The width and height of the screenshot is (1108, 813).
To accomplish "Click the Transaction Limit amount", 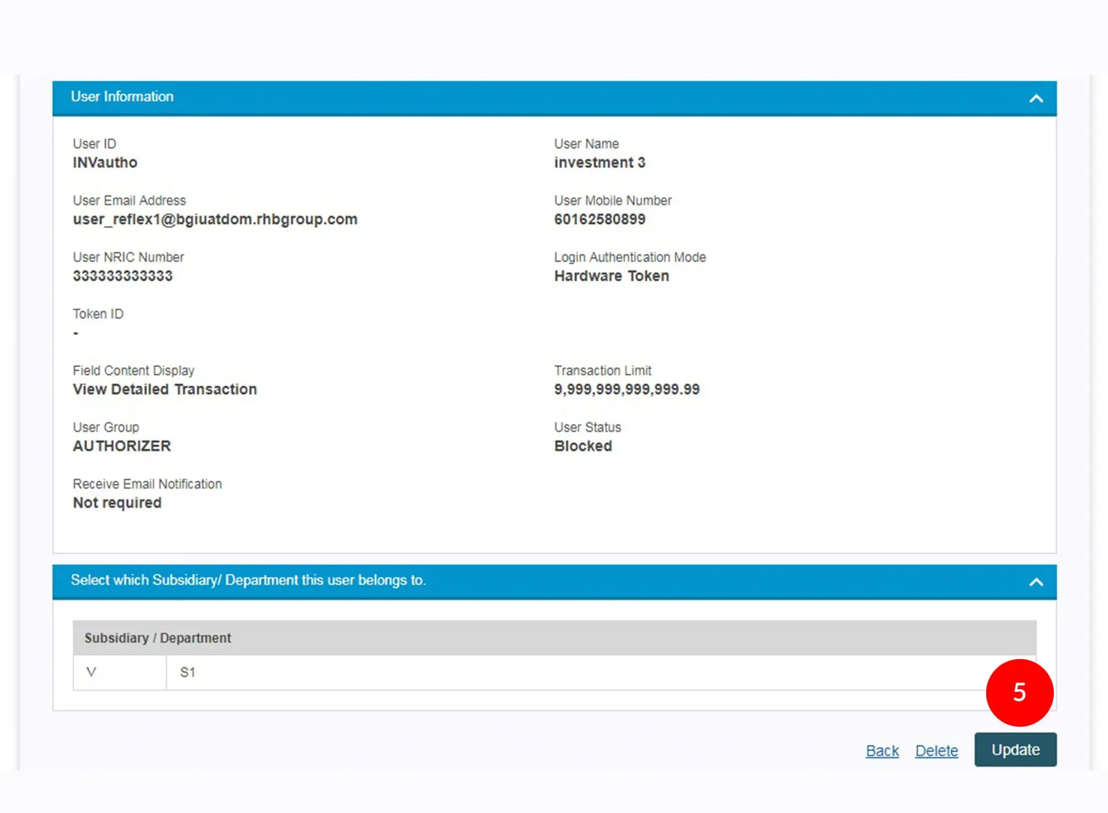I will coord(627,389).
